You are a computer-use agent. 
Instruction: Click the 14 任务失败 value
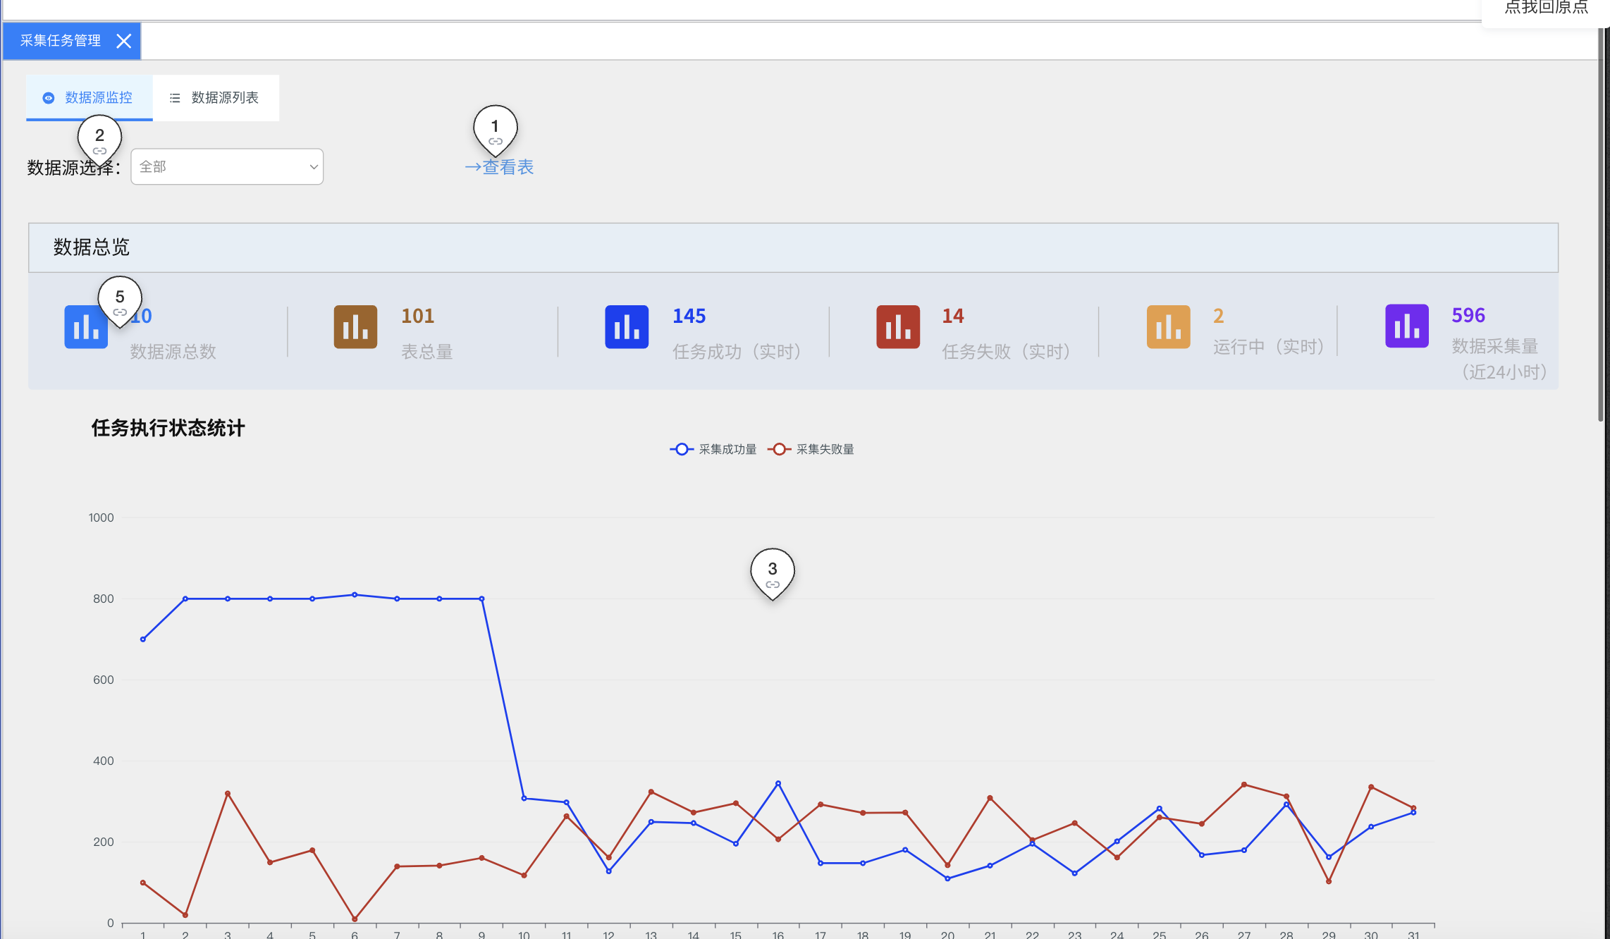(x=953, y=316)
